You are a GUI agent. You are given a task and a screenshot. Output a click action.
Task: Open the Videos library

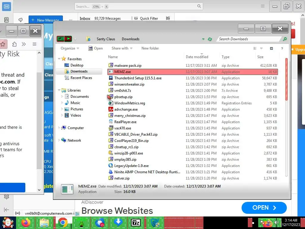76,115
